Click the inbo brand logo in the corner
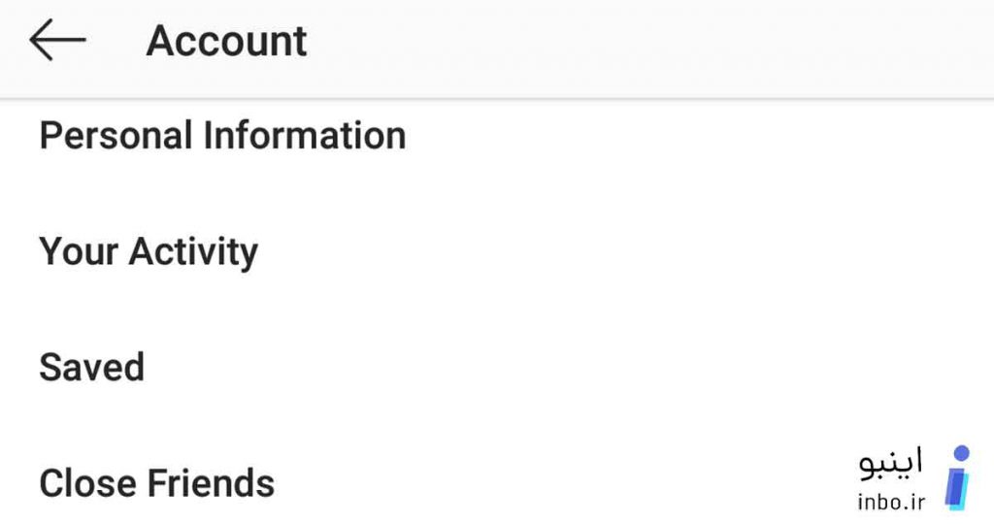Image resolution: width=994 pixels, height=524 pixels. pyautogui.click(x=957, y=477)
